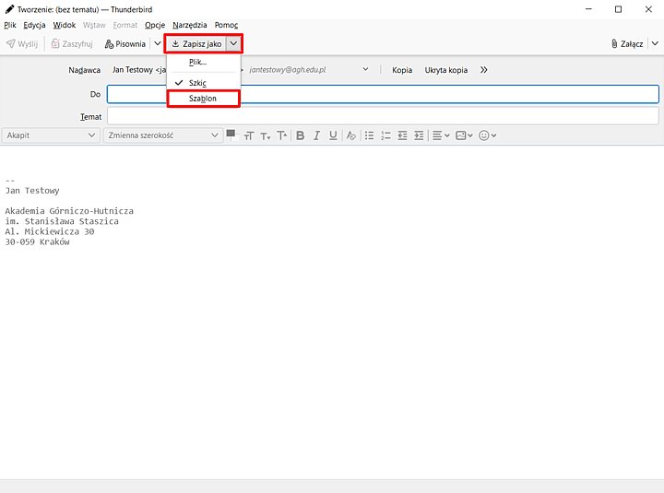The height and width of the screenshot is (493, 664).
Task: Open the Akapit paragraph style dropdown
Action: point(51,135)
